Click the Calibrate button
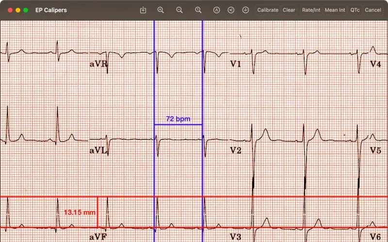388x242 pixels. (x=268, y=10)
